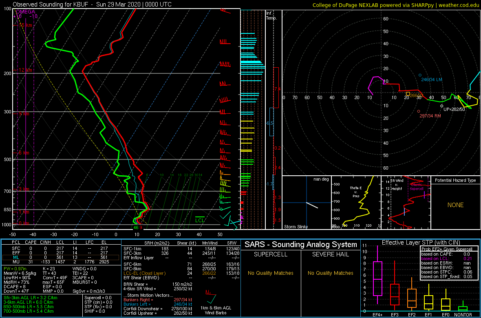Click the green LCL marker on skew-T

tap(200, 219)
